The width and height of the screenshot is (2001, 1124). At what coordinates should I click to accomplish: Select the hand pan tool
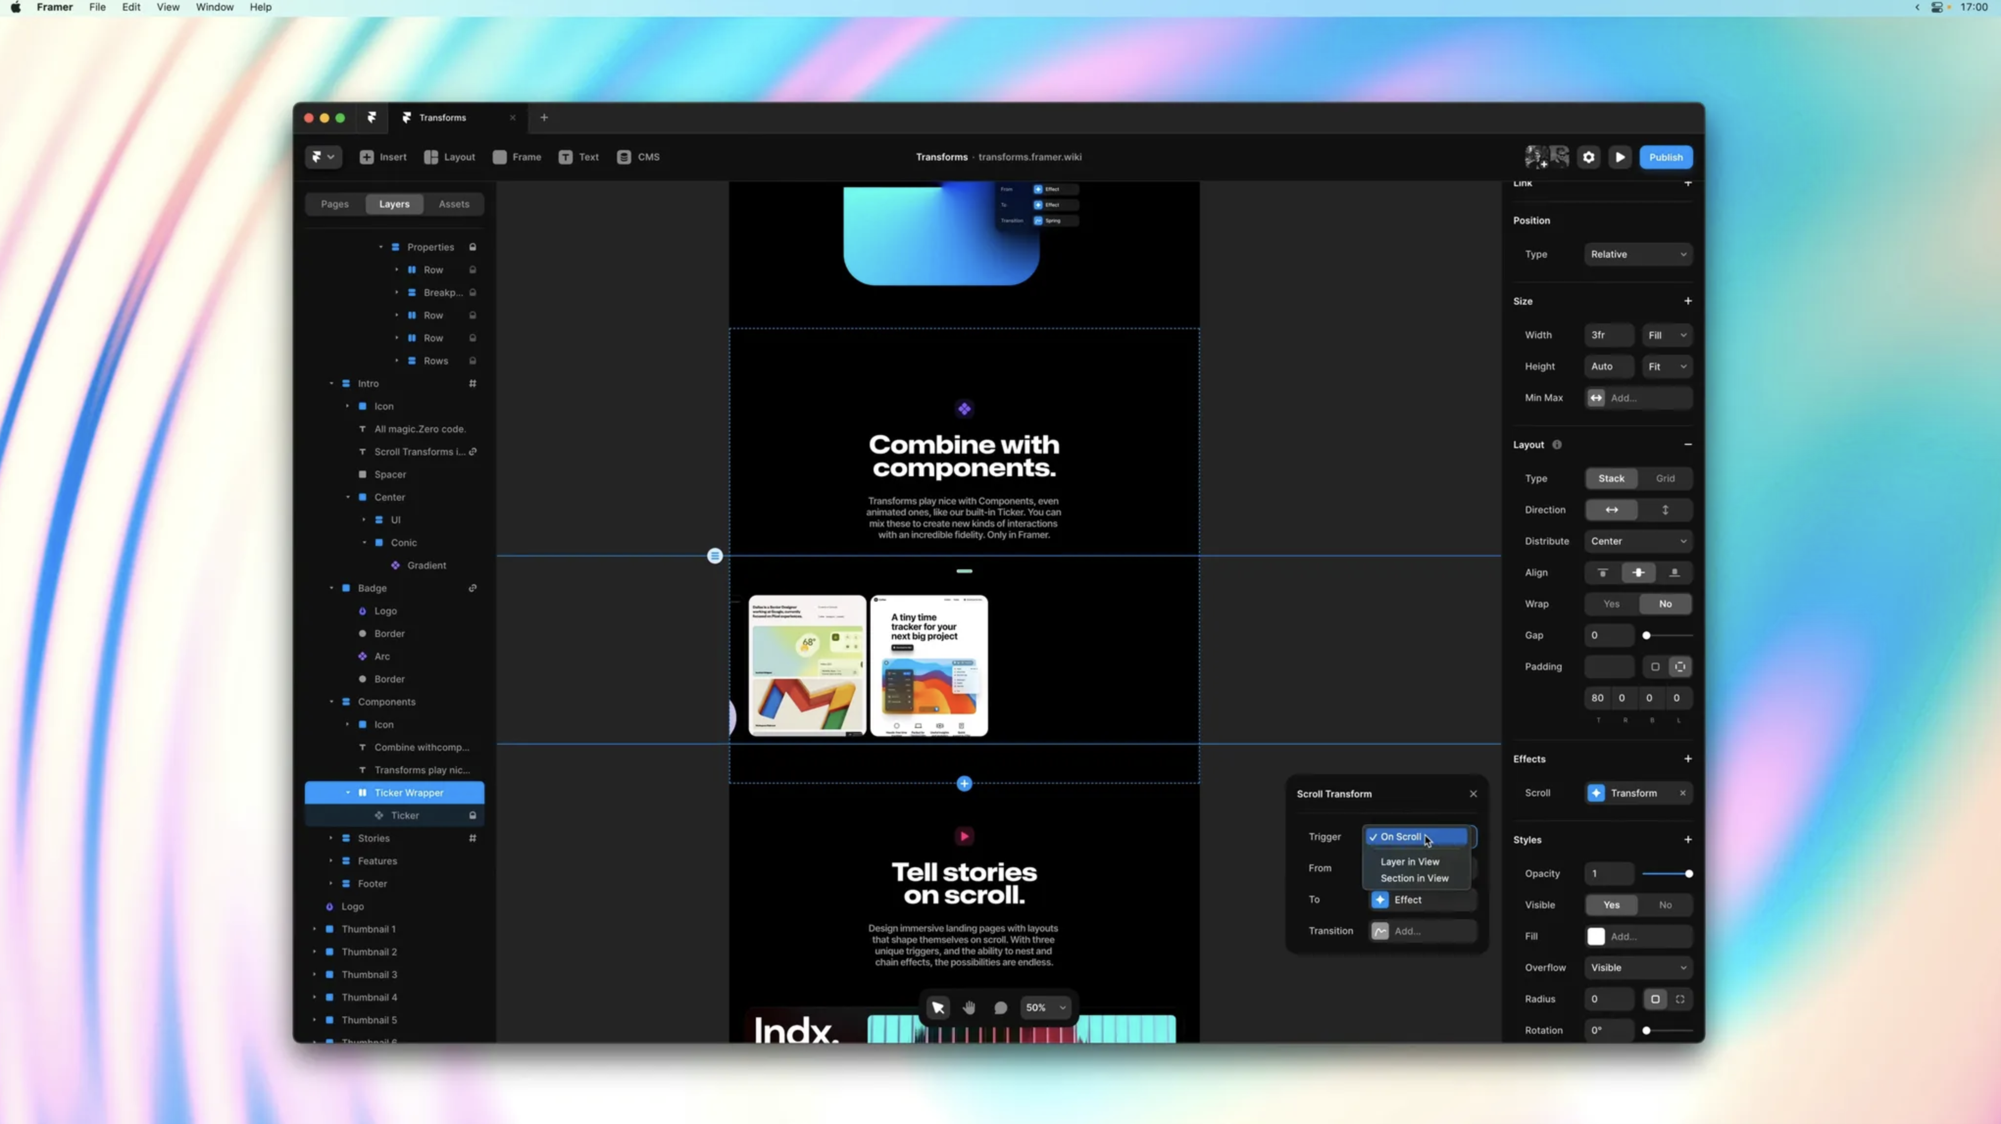coord(969,1007)
